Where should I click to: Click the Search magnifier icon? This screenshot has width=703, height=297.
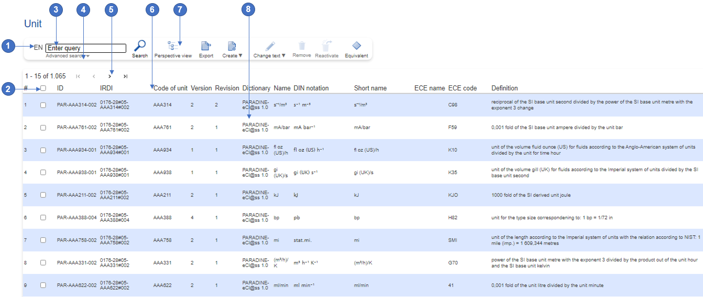click(x=139, y=46)
